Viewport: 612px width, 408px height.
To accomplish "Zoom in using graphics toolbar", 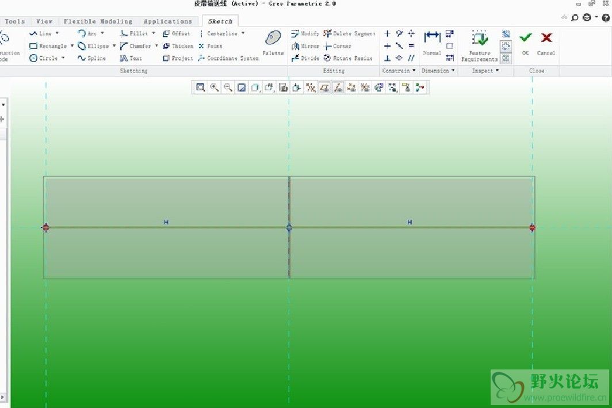I will 215,87.
